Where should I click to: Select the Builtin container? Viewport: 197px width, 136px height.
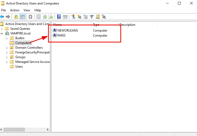tap(20, 38)
